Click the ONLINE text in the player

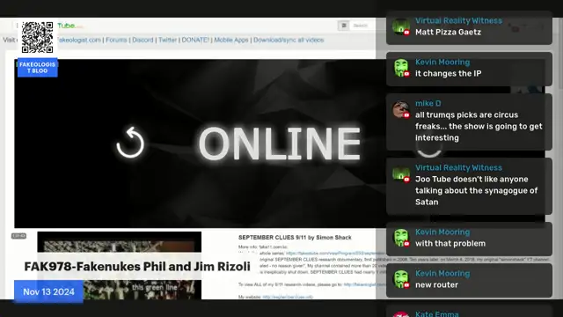pyautogui.click(x=280, y=144)
